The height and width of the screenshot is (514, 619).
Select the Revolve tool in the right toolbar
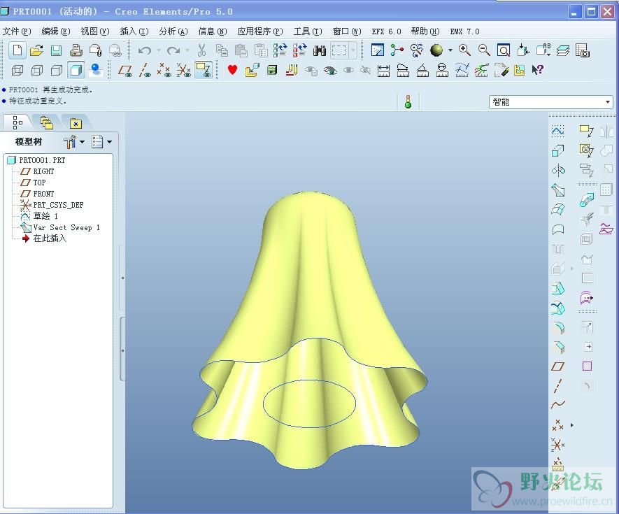click(558, 171)
